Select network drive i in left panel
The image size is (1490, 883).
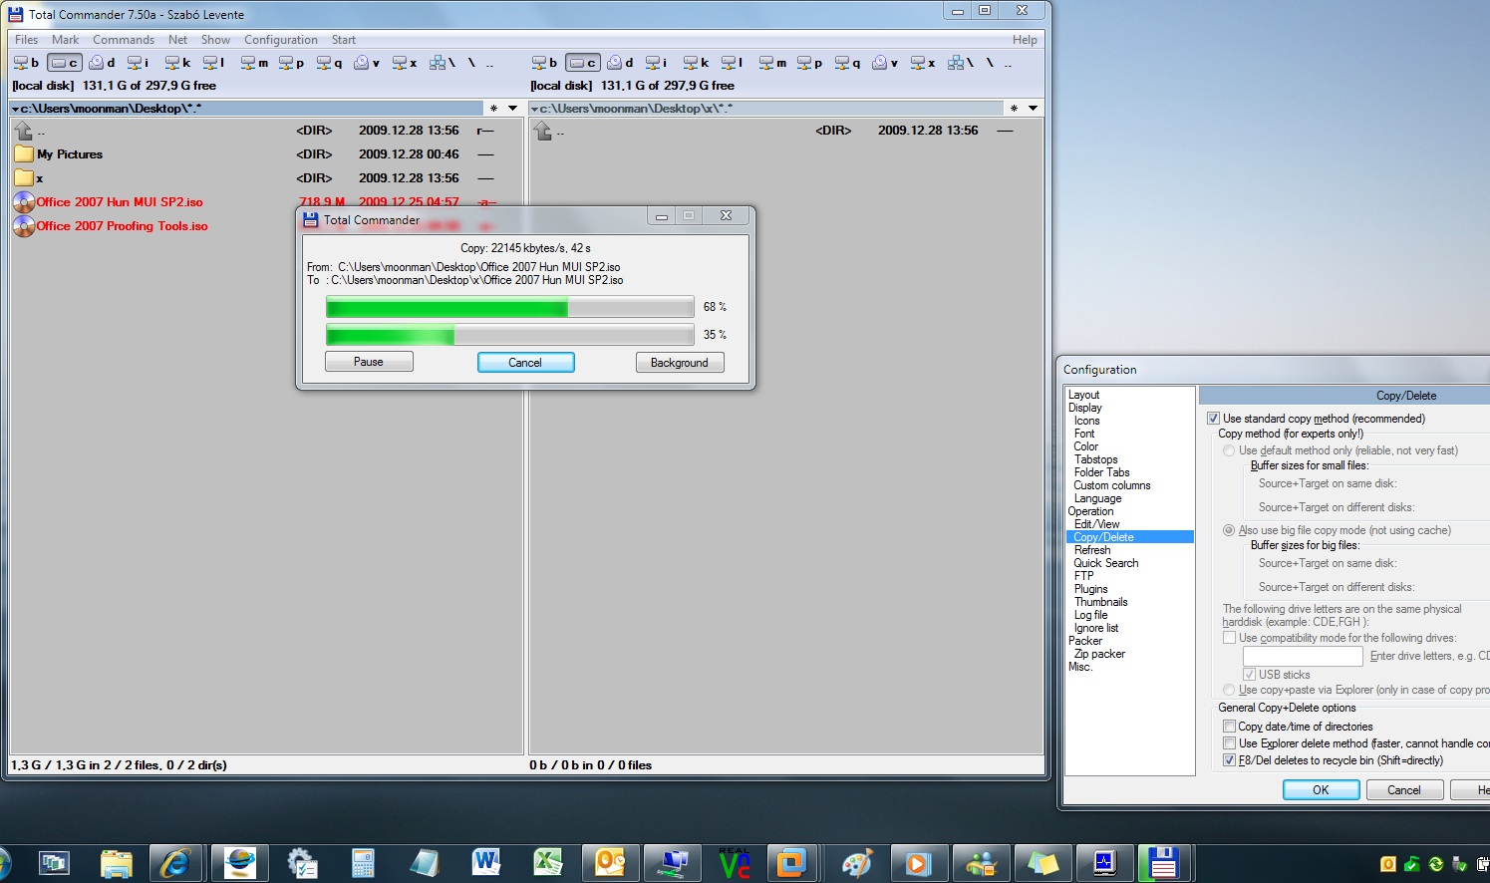point(139,62)
